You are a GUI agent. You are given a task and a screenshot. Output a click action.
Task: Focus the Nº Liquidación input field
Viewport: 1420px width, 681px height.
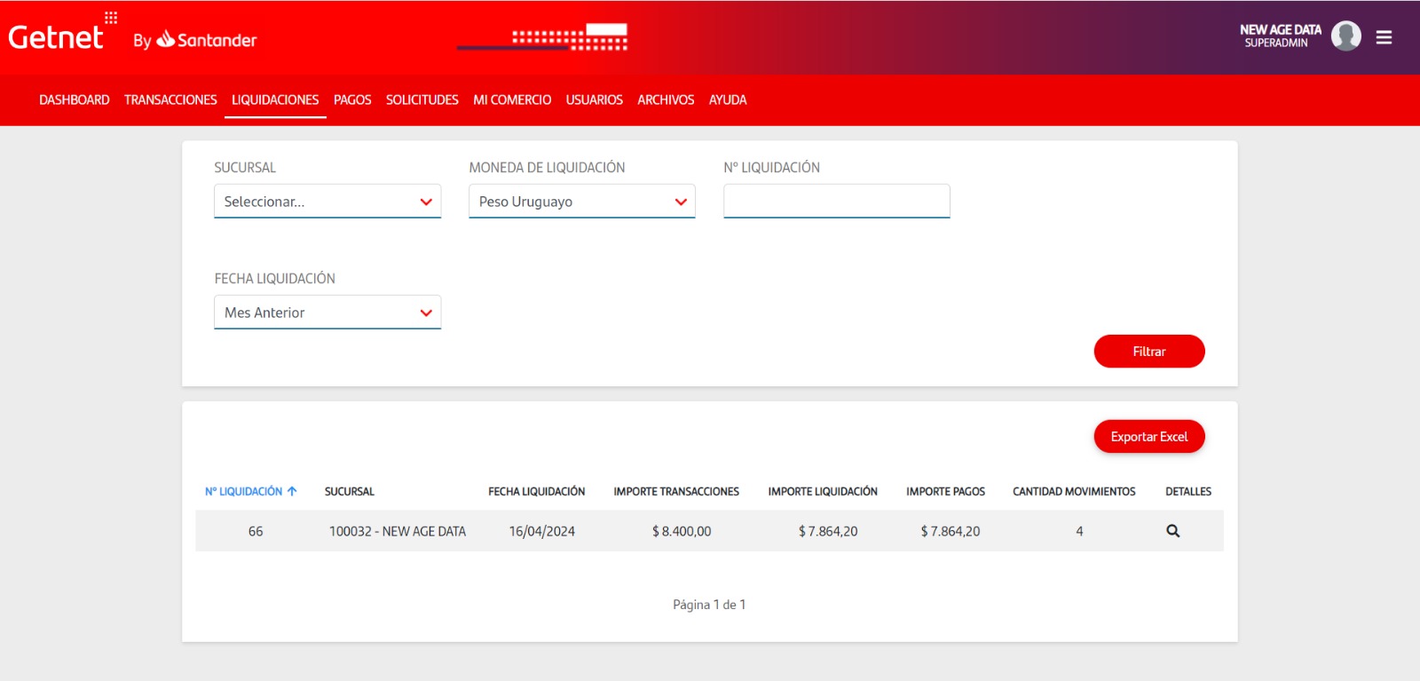(x=836, y=202)
